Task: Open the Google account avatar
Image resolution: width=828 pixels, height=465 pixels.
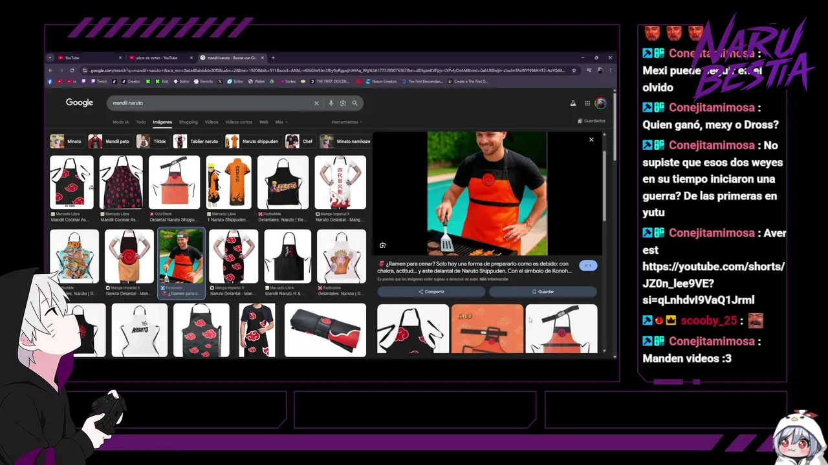Action: point(601,103)
